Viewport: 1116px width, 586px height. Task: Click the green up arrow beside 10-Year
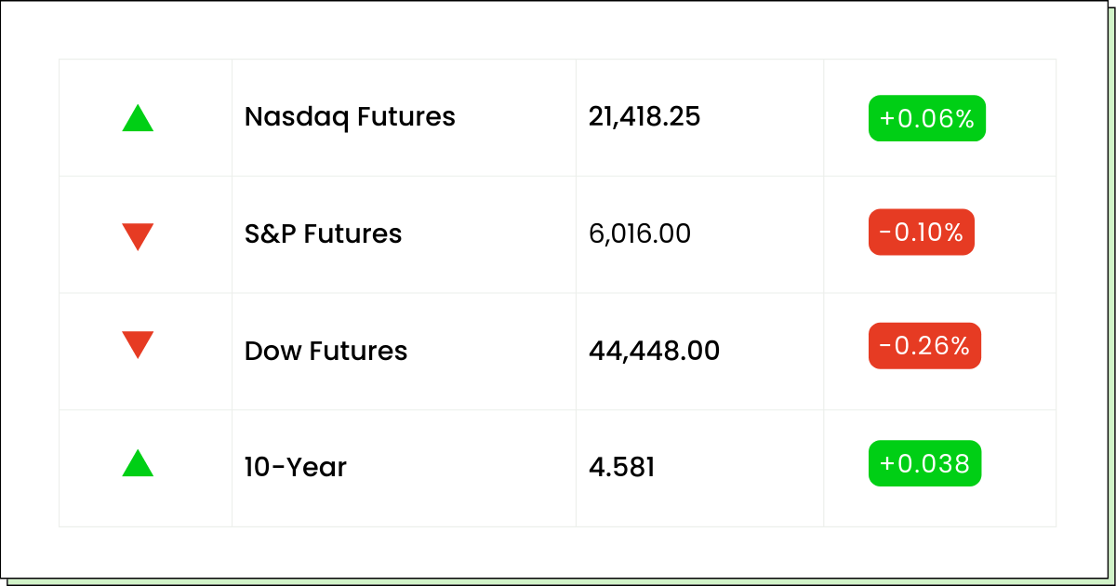[x=138, y=463]
